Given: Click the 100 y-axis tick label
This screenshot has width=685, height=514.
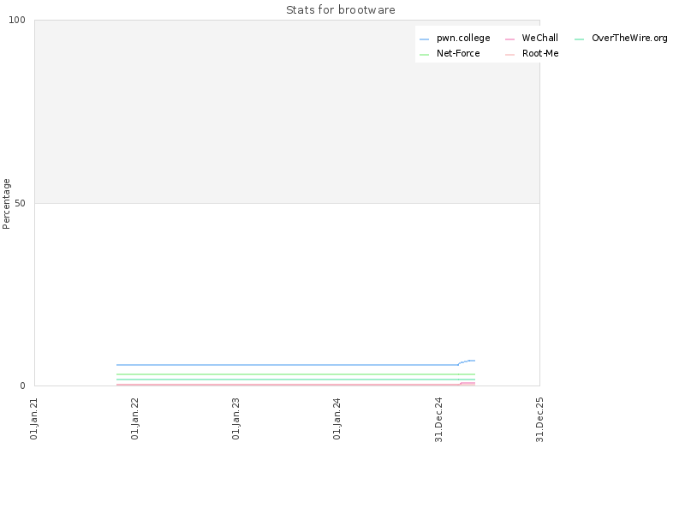Looking at the screenshot, I should 17,20.
